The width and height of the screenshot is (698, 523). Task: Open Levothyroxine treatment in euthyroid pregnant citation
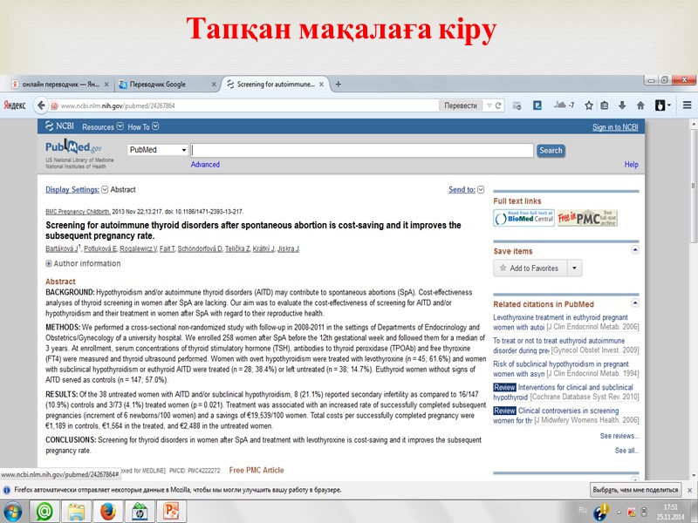point(560,322)
